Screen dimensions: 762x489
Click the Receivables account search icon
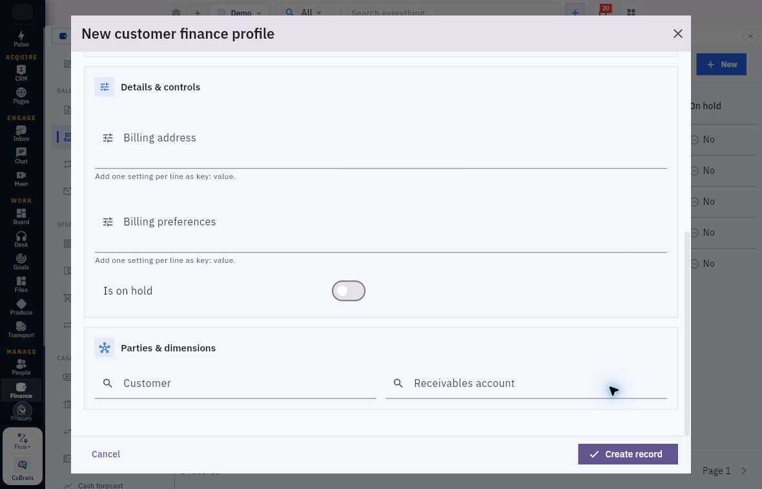398,384
